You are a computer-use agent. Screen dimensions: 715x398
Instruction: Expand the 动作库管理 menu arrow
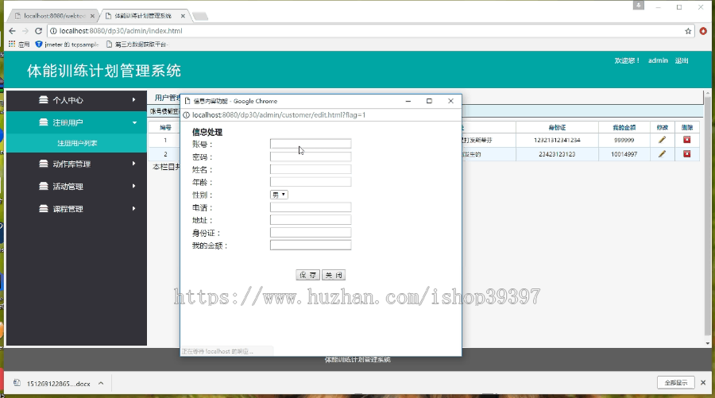[133, 164]
